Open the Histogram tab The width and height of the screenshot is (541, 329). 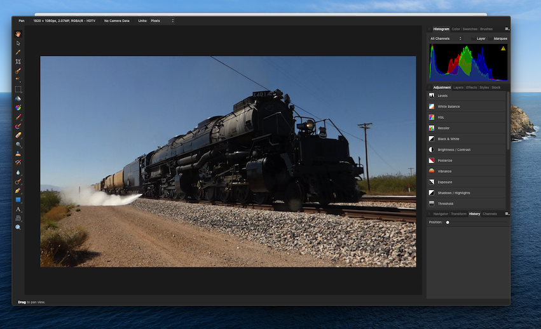pyautogui.click(x=441, y=29)
